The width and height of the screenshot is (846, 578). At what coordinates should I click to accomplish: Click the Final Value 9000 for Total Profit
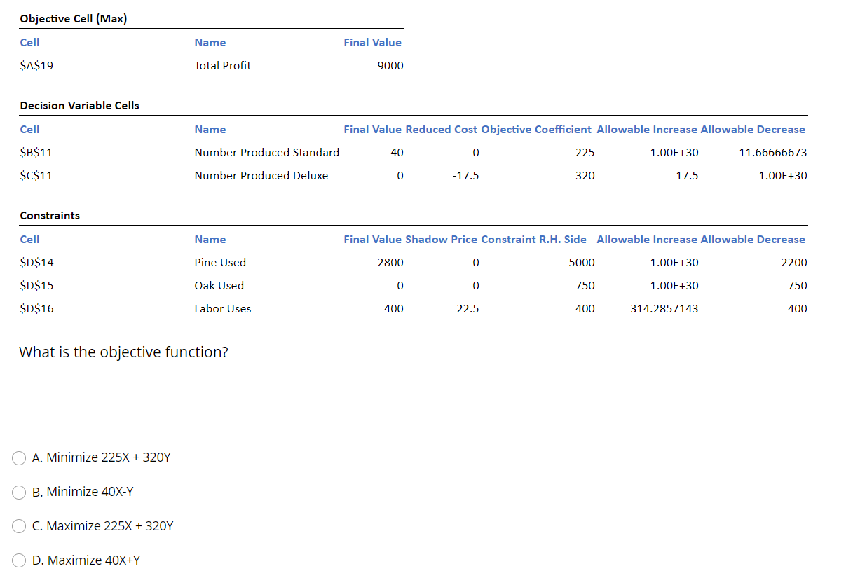pyautogui.click(x=390, y=65)
